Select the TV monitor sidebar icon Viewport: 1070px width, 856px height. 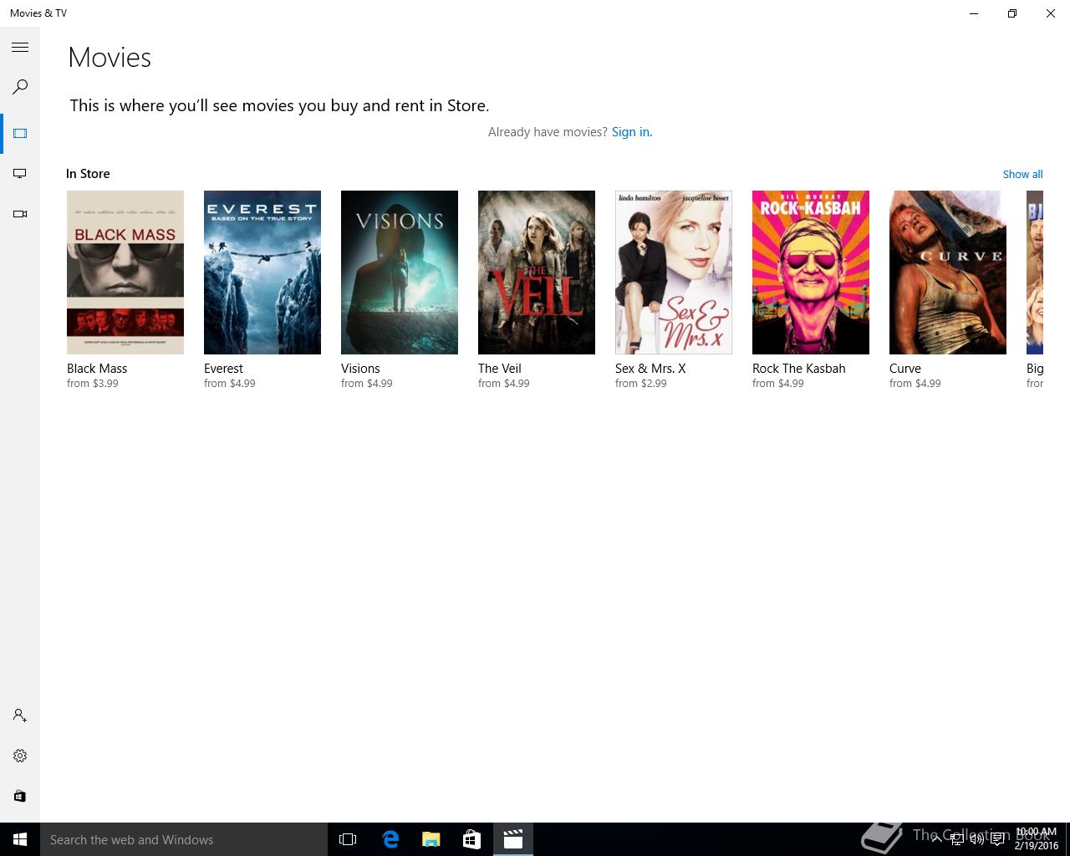(20, 174)
